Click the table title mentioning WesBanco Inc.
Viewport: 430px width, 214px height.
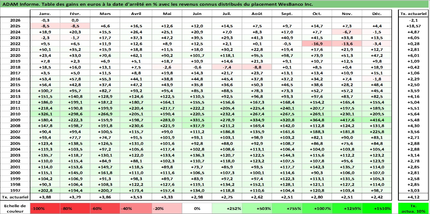pyautogui.click(x=158, y=4)
